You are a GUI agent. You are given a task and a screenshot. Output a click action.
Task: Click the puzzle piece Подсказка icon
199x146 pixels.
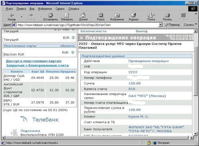point(14,132)
